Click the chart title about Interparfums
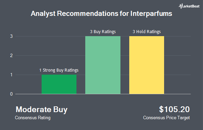Screen dimensions: 203x130 tap(101, 14)
